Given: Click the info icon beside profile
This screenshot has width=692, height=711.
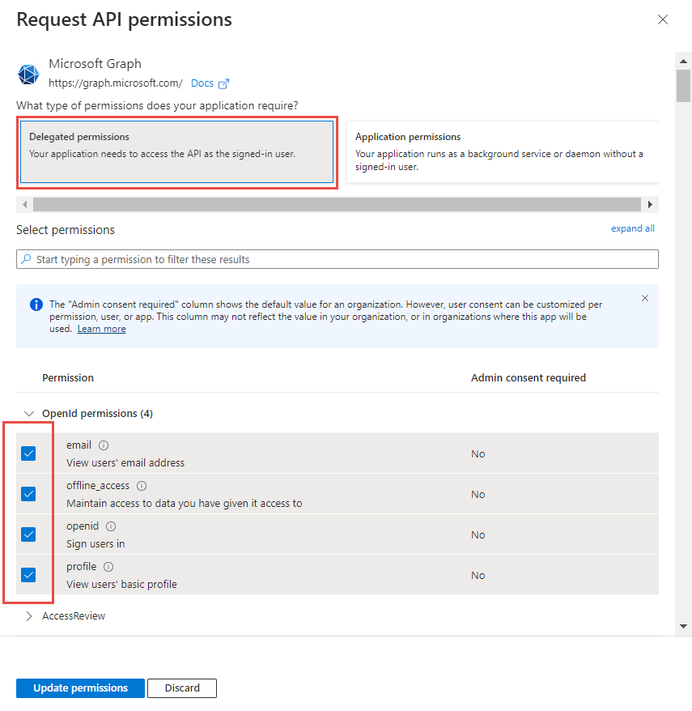Looking at the screenshot, I should [108, 567].
